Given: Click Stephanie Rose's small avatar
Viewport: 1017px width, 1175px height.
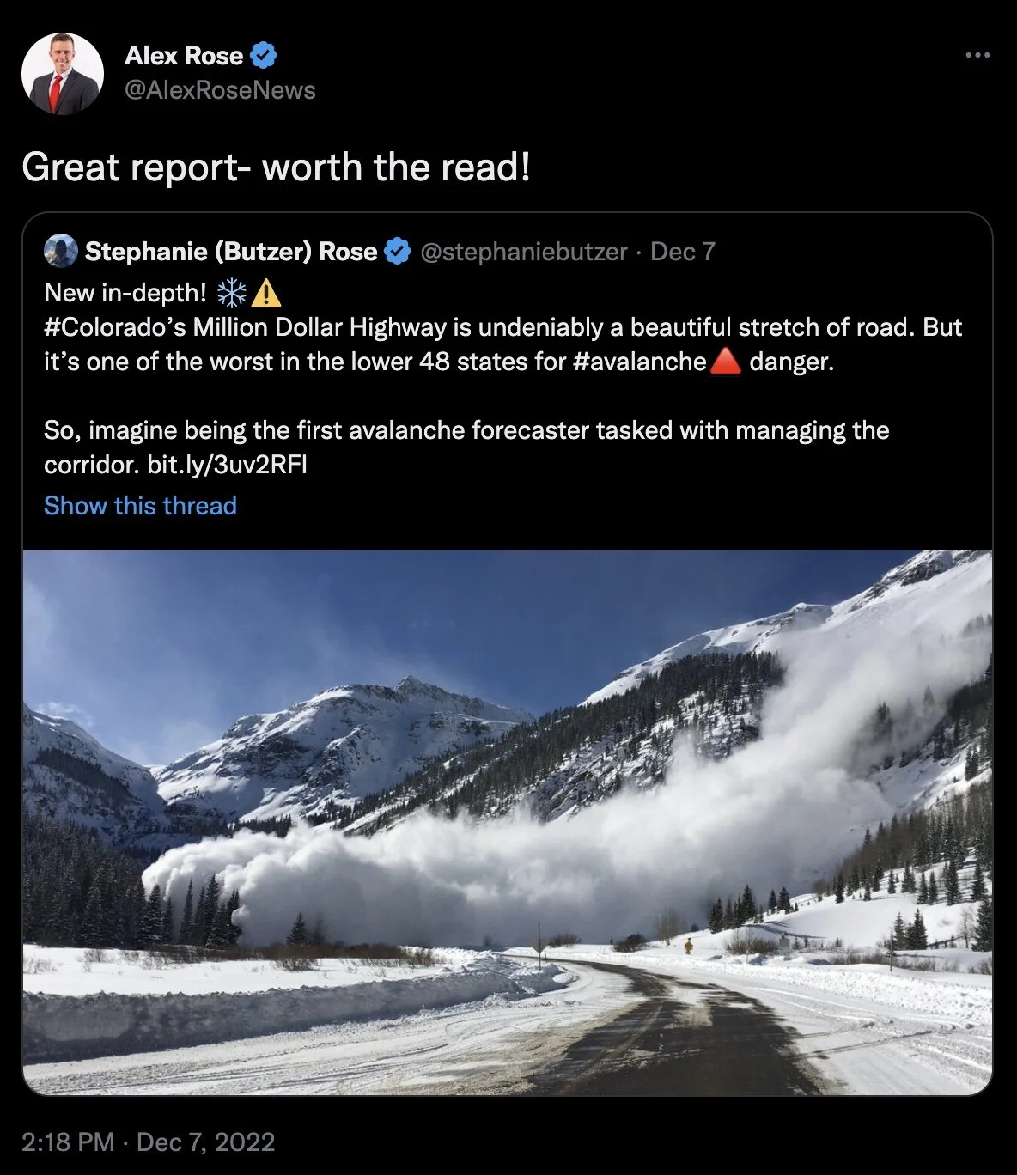Looking at the screenshot, I should pos(61,251).
